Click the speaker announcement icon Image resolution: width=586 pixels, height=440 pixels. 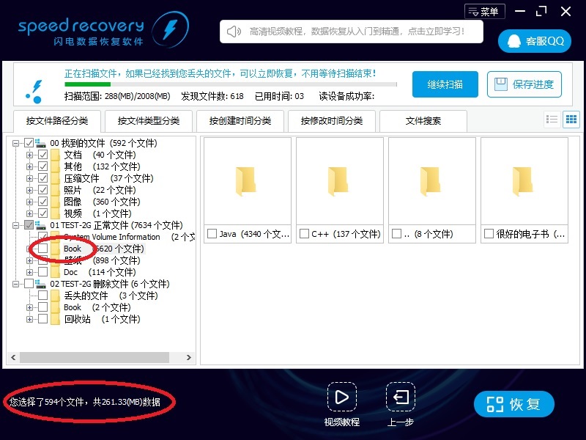pos(234,32)
